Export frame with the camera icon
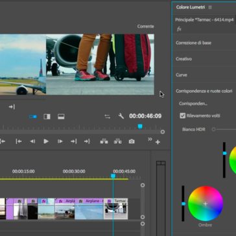 (x=132, y=141)
